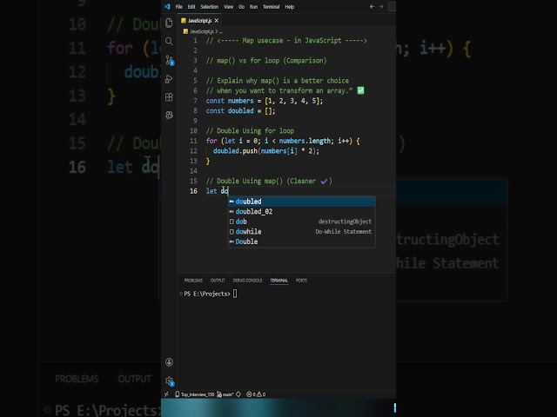Click the 'Map usecase - in JavaScript' comment
The image size is (557, 417).
[x=292, y=41]
